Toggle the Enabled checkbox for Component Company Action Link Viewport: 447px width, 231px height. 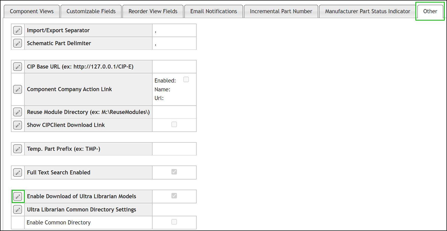click(x=186, y=79)
